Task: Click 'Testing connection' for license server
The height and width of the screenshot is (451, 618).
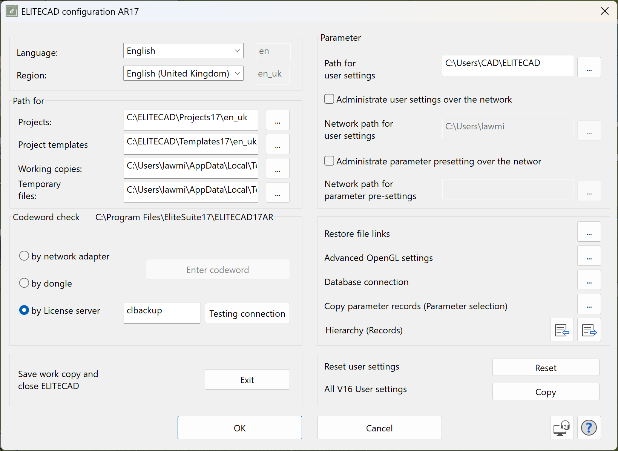Action: point(247,313)
